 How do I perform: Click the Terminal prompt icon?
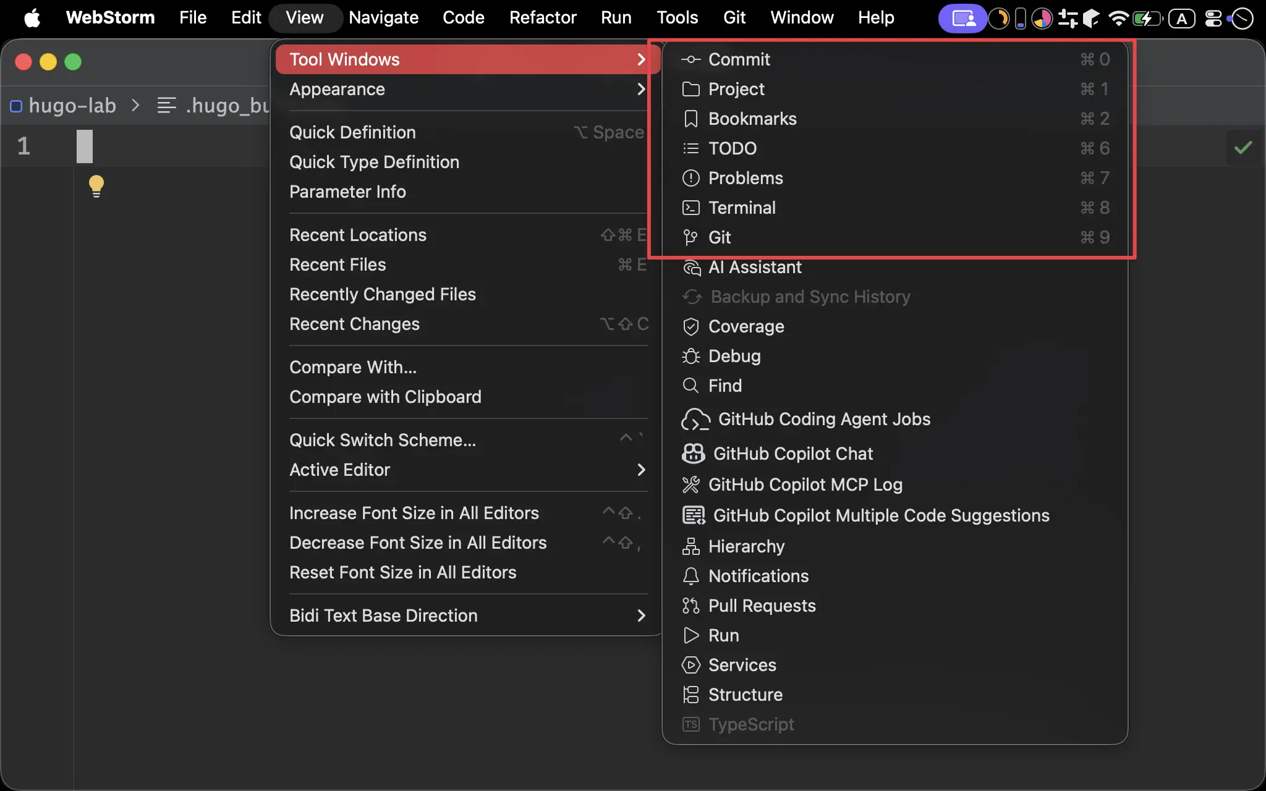click(690, 208)
